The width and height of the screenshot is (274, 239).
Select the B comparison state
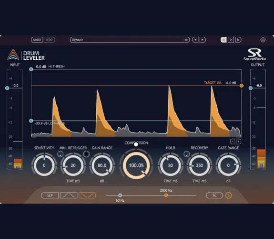238,40
